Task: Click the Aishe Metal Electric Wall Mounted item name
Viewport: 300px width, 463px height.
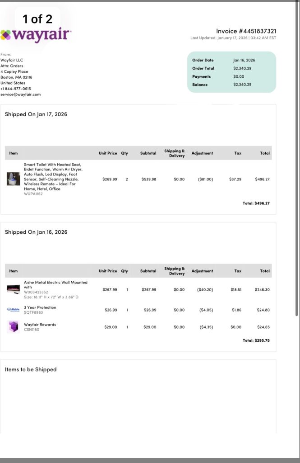Action: 55,284
